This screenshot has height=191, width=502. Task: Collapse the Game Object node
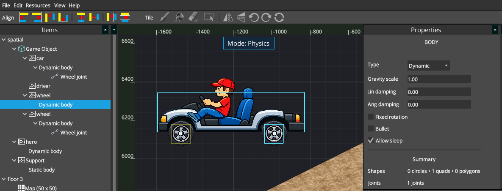coord(14,49)
